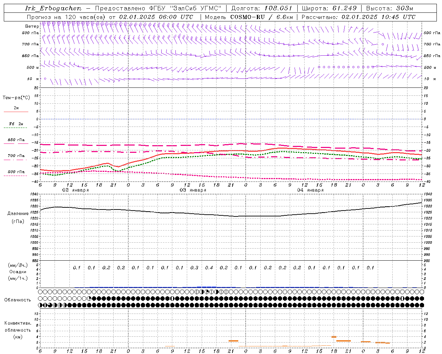This screenshot has height=354, width=442.
Task: Click the 985 label on left pressure axis
Action: pos(36,261)
